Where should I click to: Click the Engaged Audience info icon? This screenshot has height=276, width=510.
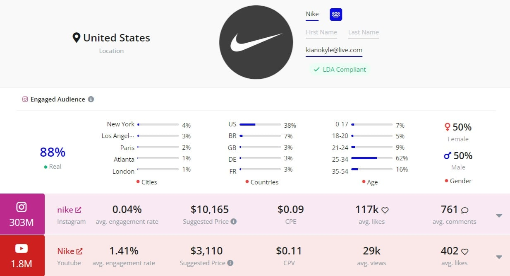[91, 99]
